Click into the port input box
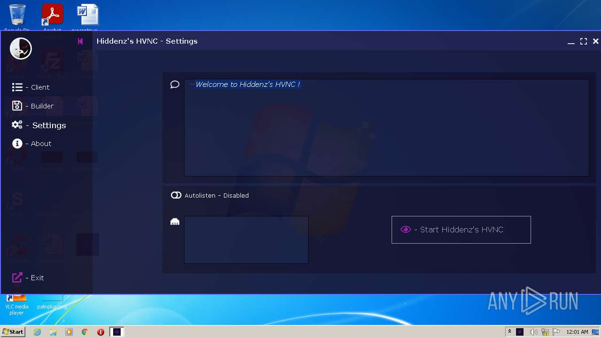601x338 pixels. (x=246, y=240)
